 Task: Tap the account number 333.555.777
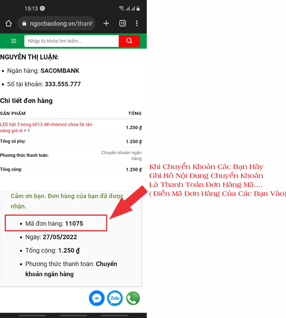pos(63,84)
